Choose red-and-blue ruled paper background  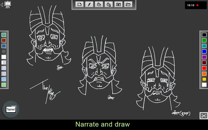tap(4, 74)
